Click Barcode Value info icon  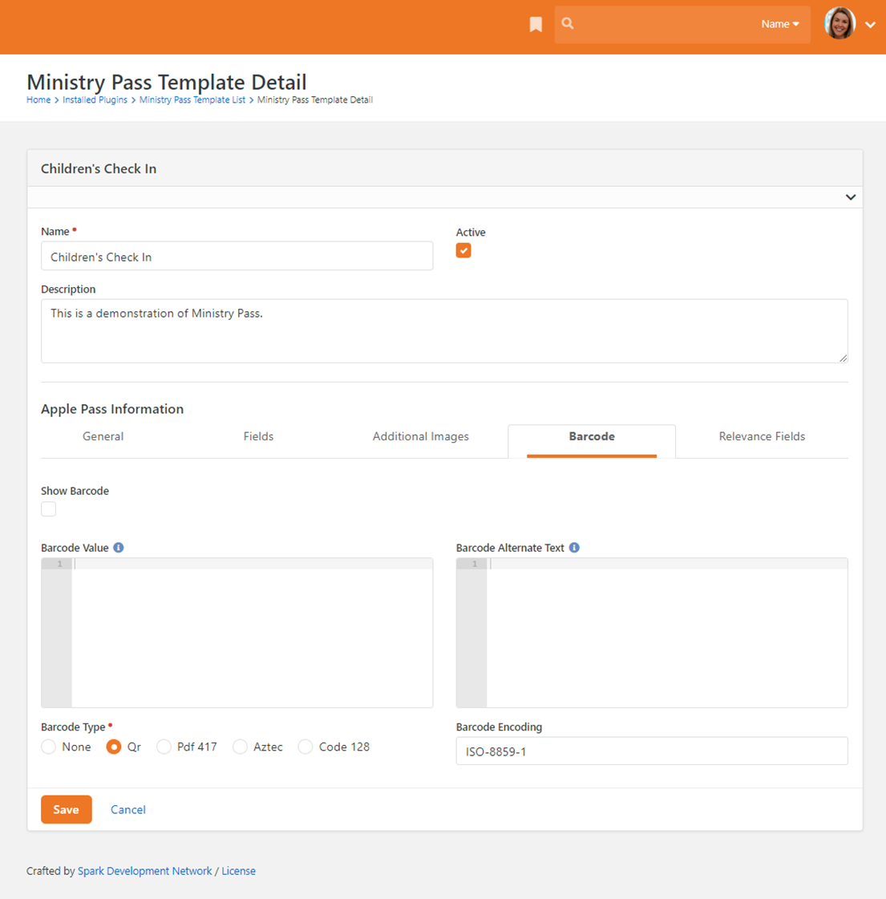click(119, 548)
